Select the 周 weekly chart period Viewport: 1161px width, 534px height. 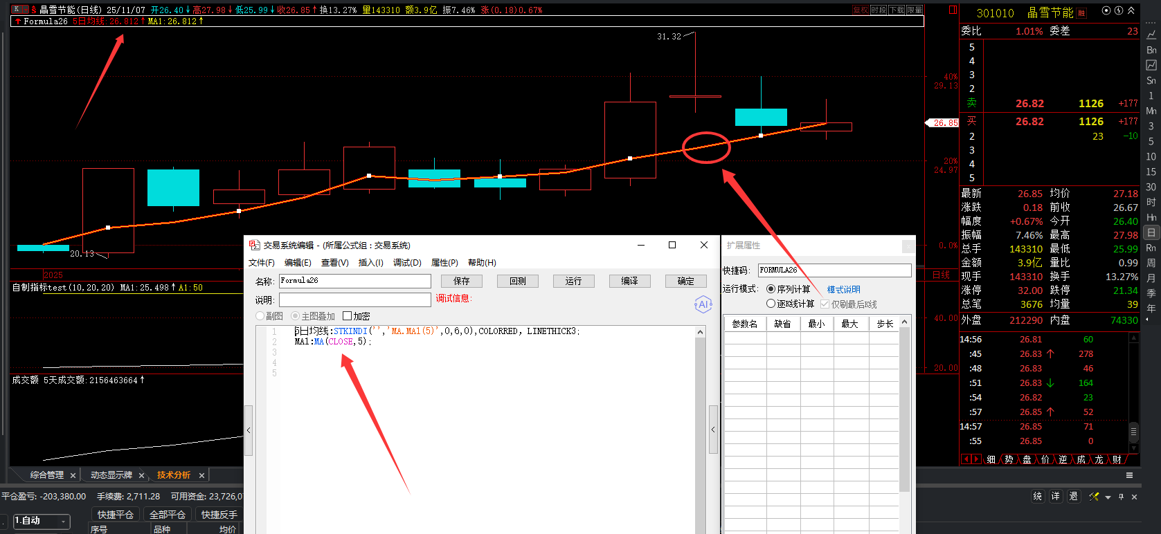(1151, 263)
